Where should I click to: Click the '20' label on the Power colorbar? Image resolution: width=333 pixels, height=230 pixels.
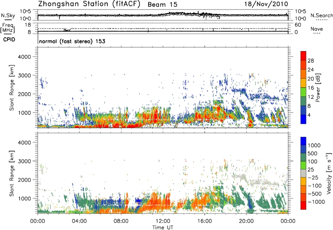[311, 79]
